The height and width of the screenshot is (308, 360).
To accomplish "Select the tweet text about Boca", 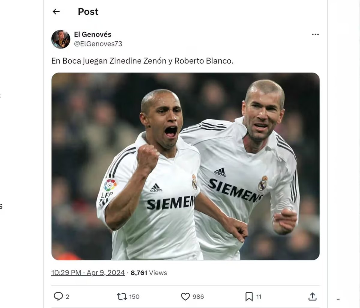I will point(142,61).
